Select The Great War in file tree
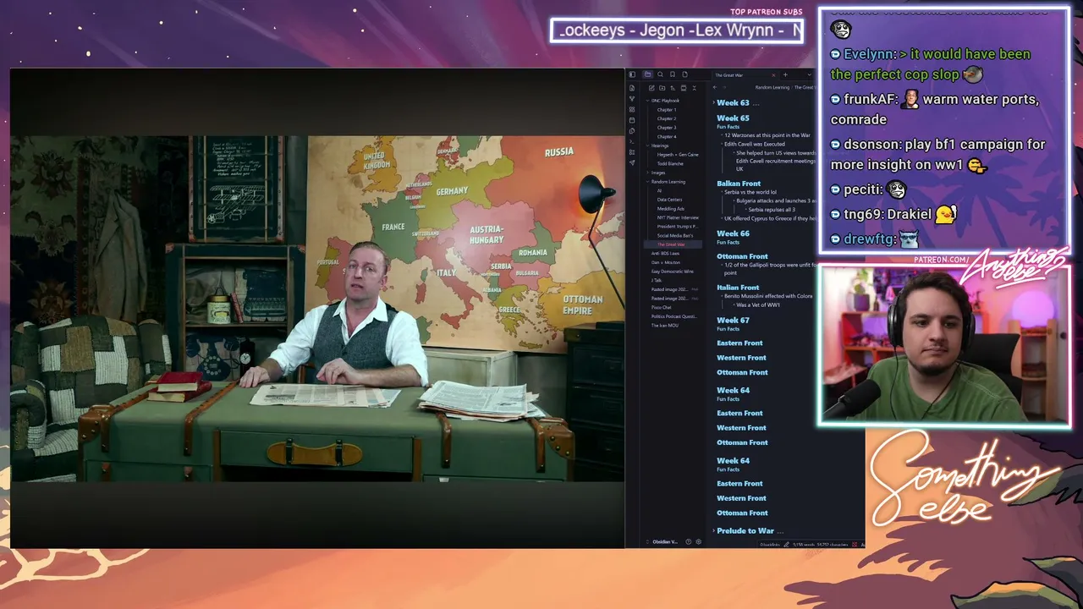Screen dimensions: 1083x609 (x=671, y=244)
